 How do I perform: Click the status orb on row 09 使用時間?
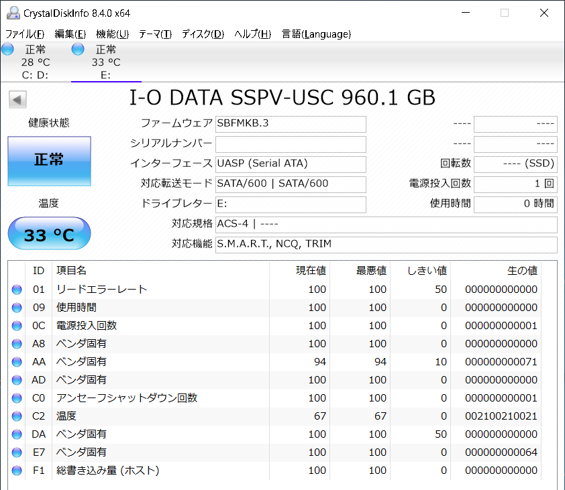point(17,308)
